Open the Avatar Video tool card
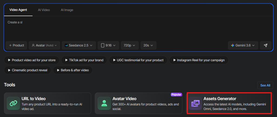The height and width of the screenshot is (117, 277). click(138, 103)
